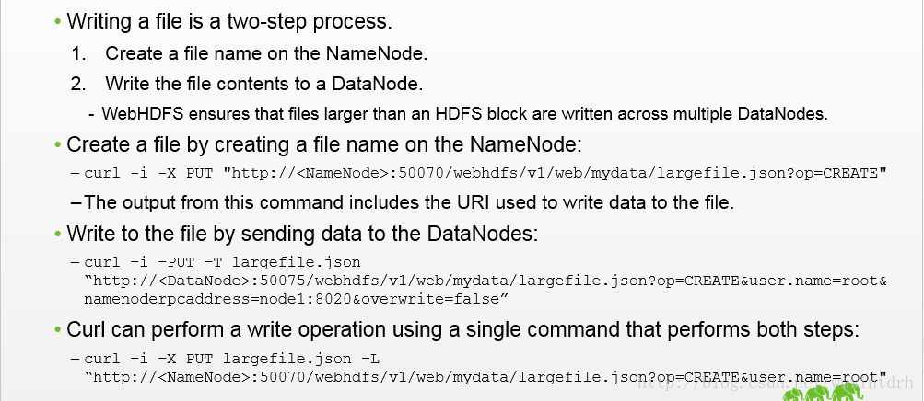924x401 pixels.
Task: Click the green bullet beside 'Writing a file'
Action: coord(58,22)
